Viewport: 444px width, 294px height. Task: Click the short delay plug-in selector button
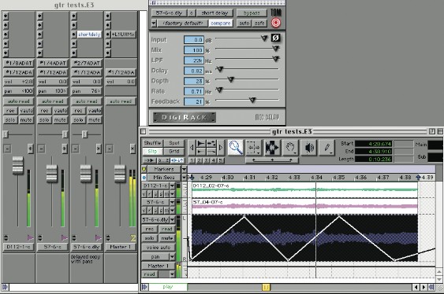[215, 13]
